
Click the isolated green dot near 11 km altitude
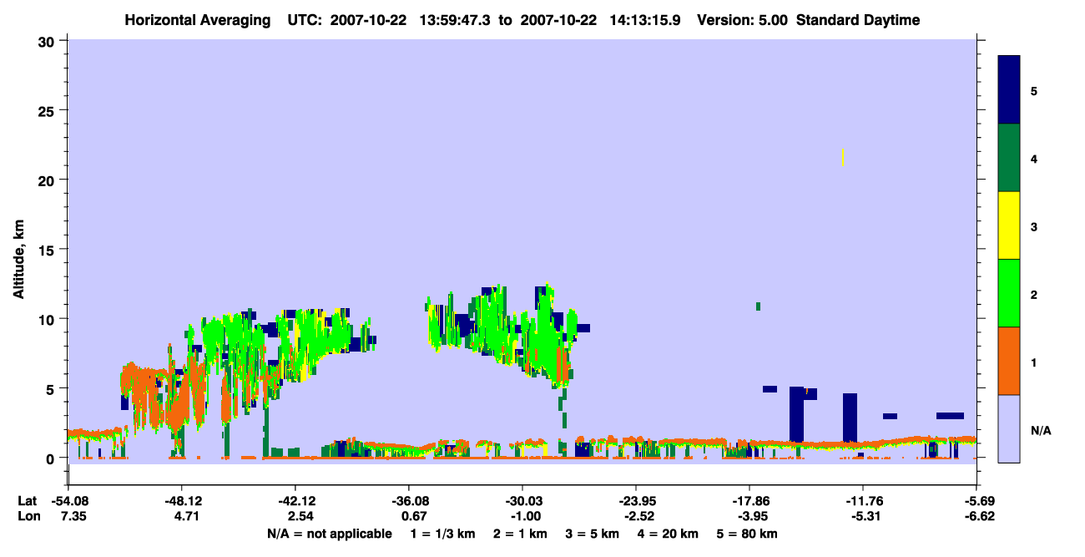(758, 306)
